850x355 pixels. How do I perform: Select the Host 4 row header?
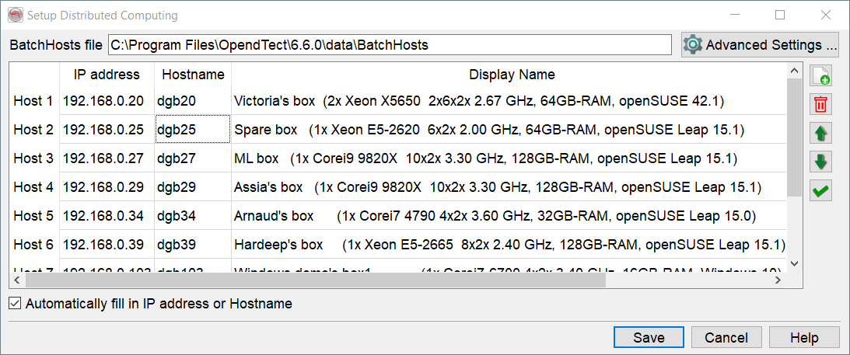33,187
